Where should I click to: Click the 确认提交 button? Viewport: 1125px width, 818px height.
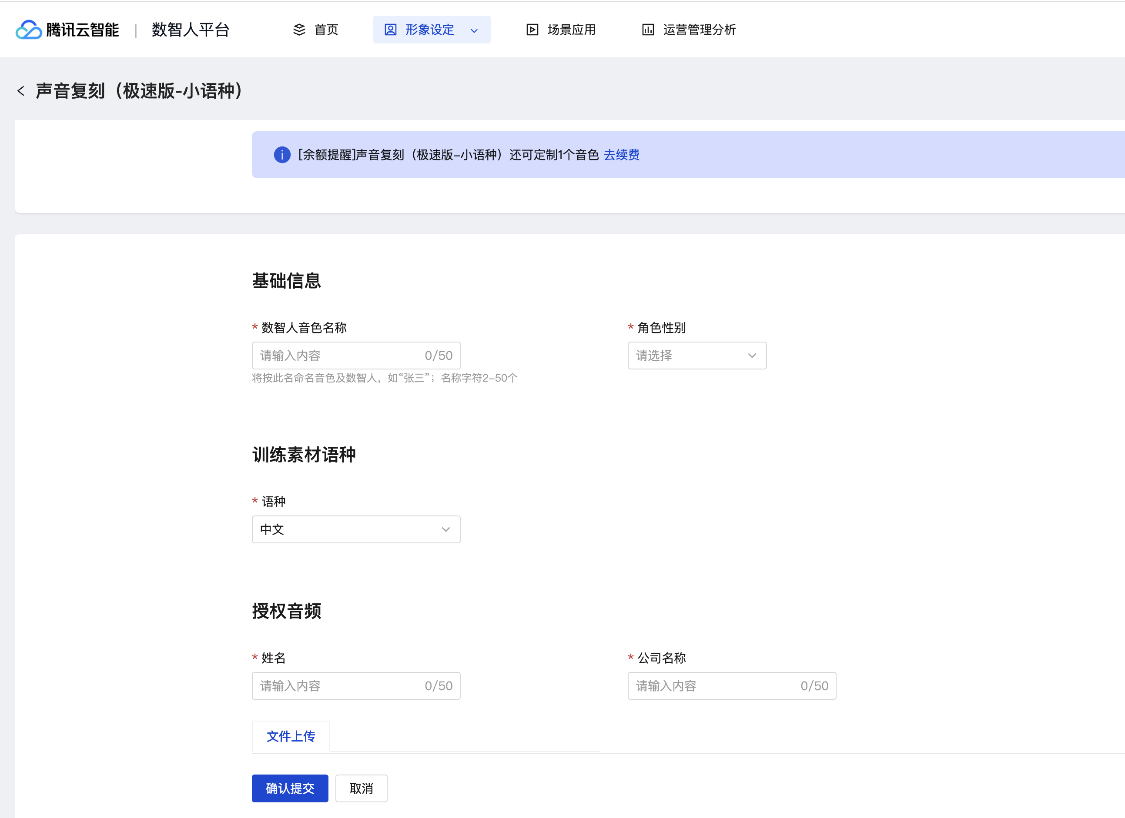pyautogui.click(x=290, y=788)
